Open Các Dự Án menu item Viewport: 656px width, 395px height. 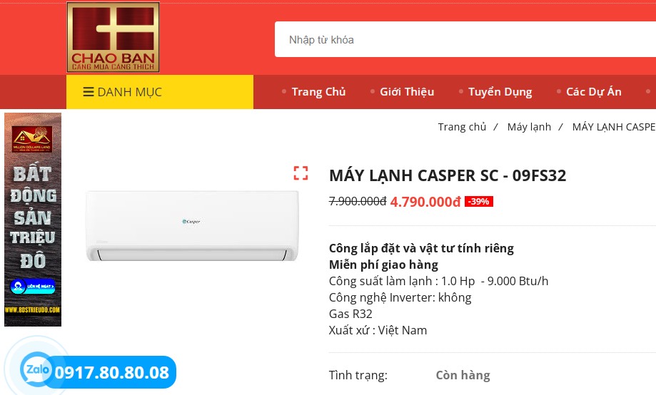pyautogui.click(x=594, y=91)
